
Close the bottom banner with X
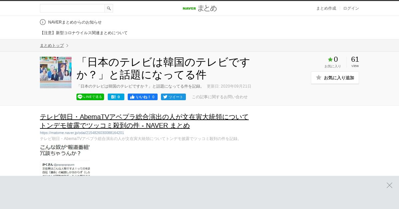pyautogui.click(x=389, y=185)
